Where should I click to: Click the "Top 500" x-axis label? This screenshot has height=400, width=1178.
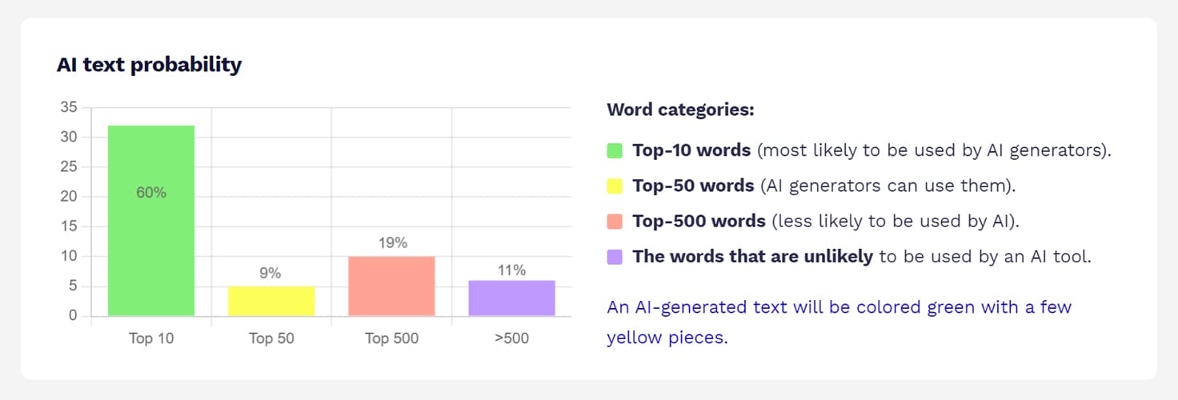391,338
